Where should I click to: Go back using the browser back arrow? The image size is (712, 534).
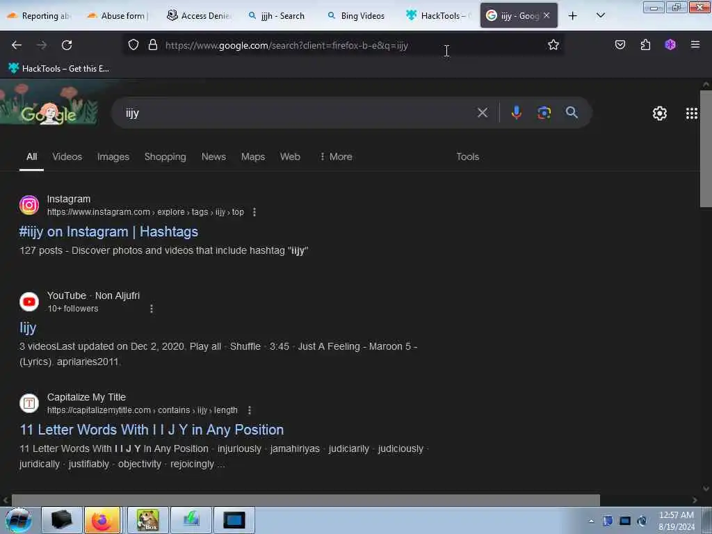click(17, 45)
